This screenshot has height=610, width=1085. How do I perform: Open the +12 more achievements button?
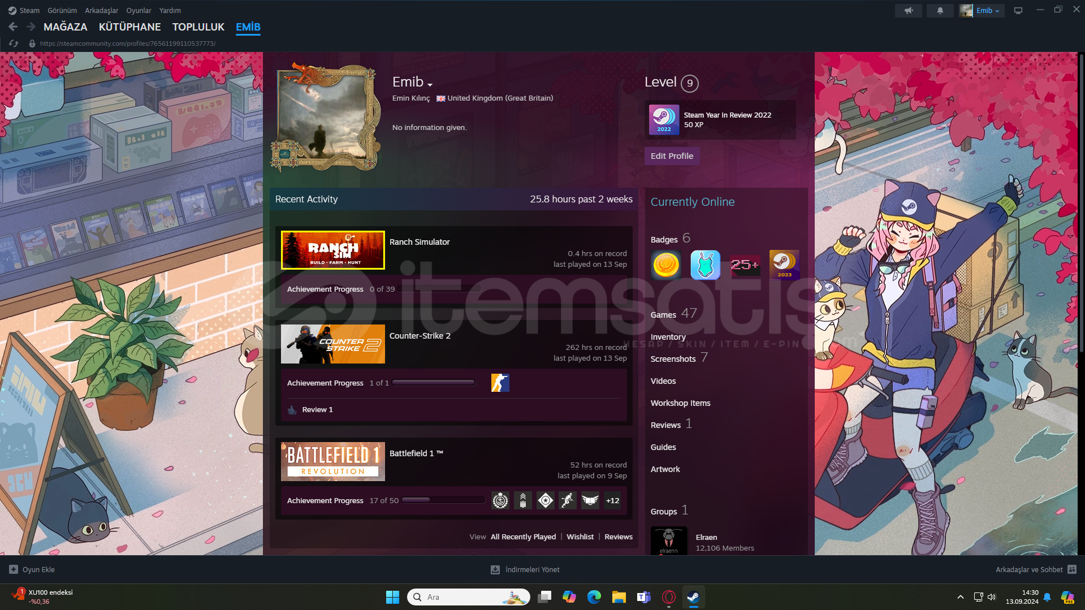(612, 500)
